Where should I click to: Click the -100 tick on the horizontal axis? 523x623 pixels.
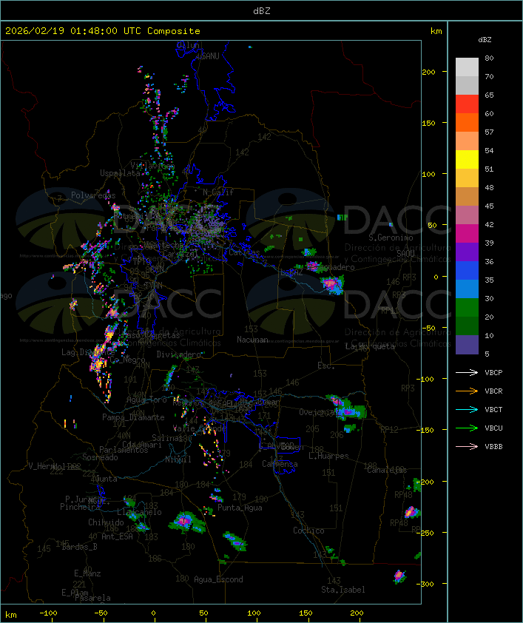click(48, 613)
